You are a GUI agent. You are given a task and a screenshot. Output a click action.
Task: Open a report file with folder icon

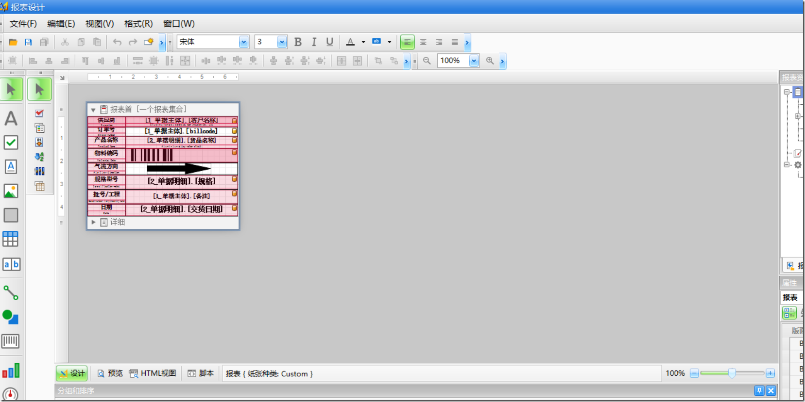[13, 42]
